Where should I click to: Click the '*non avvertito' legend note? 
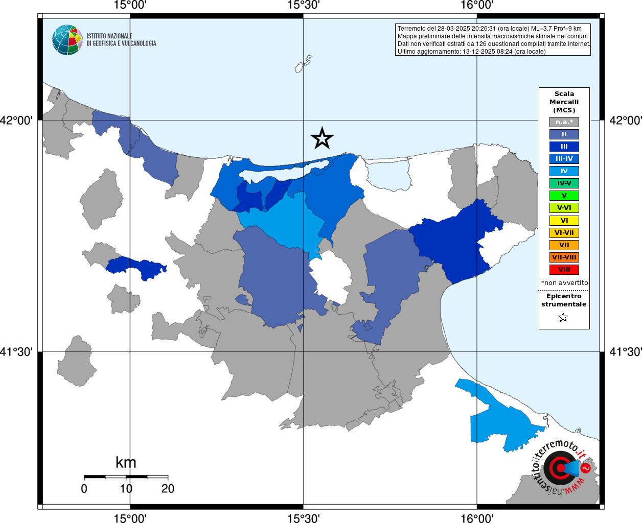pos(564,283)
